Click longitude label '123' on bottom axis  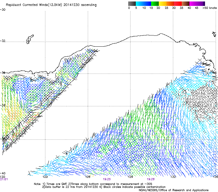click(45, 177)
